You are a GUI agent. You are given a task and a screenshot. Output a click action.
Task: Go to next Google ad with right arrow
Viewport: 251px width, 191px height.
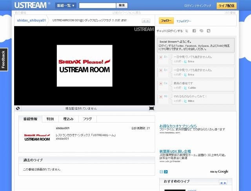[166, 172]
